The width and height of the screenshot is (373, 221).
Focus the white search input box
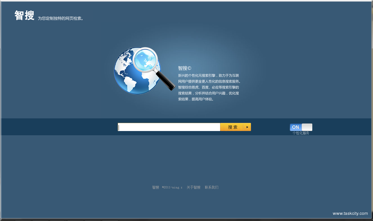click(x=169, y=127)
